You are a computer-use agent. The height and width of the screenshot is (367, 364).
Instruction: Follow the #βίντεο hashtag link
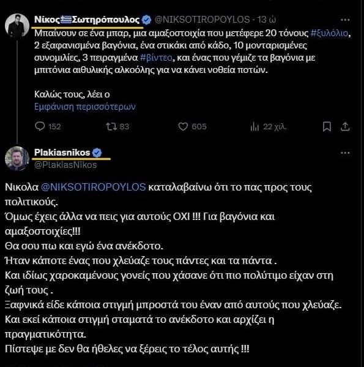click(x=156, y=58)
